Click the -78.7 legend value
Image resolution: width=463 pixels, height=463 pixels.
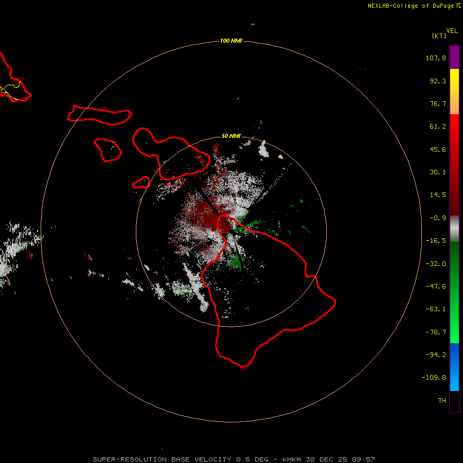436,332
